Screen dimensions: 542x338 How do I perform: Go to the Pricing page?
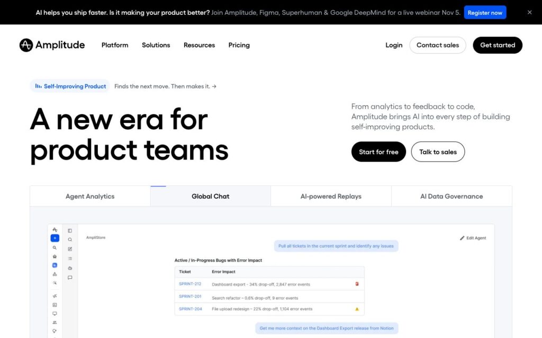click(239, 45)
